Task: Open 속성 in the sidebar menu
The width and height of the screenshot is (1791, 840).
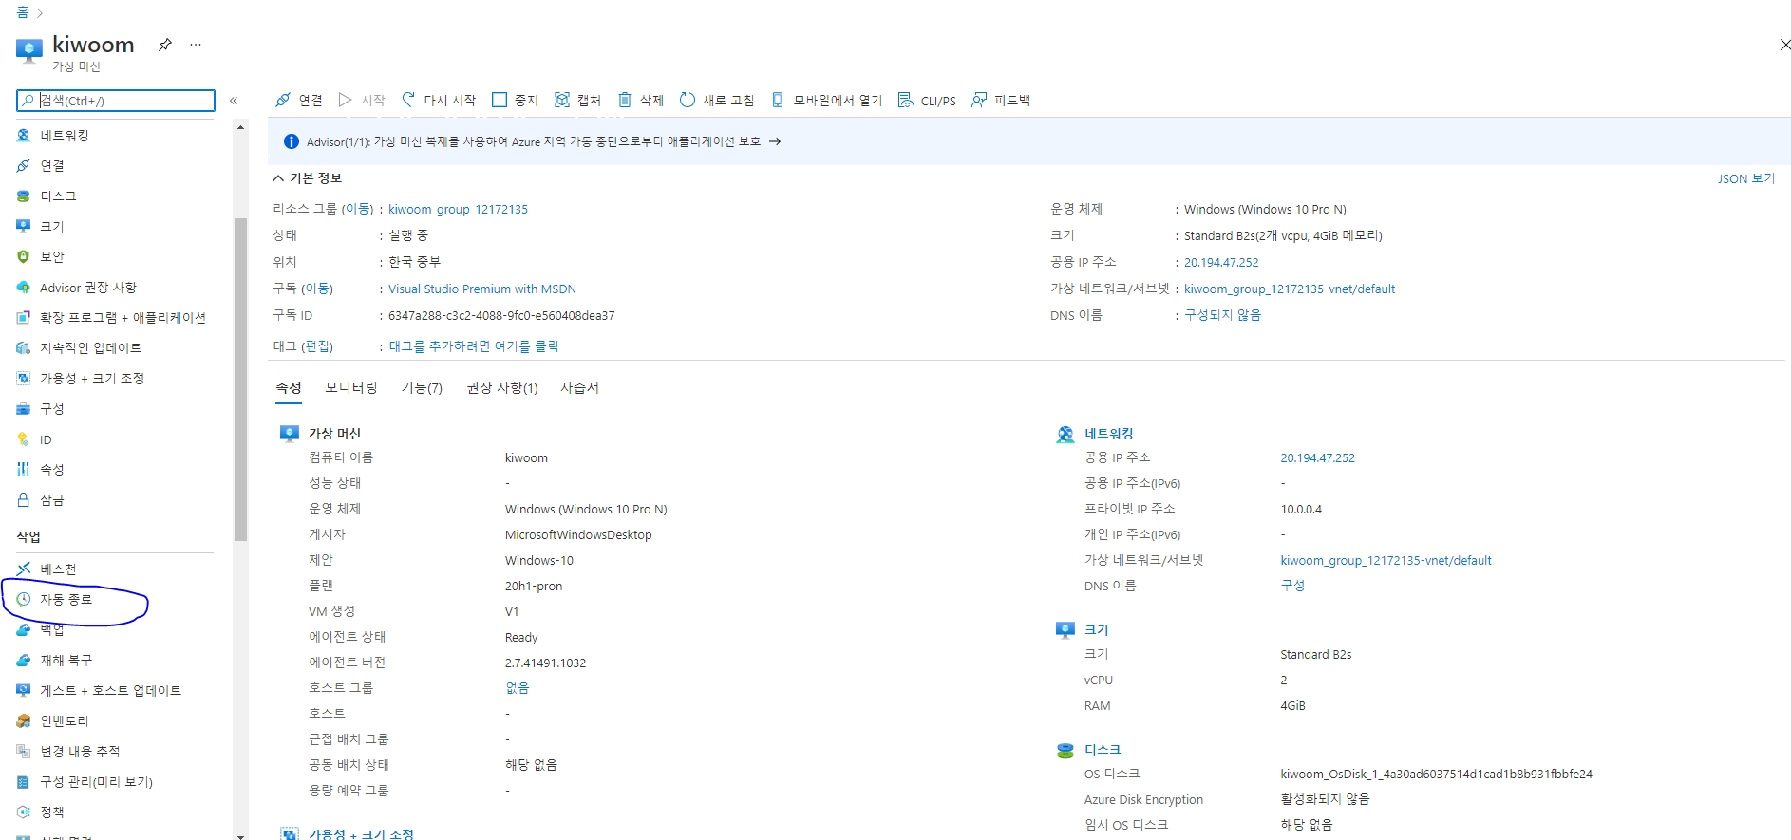Action: point(51,469)
